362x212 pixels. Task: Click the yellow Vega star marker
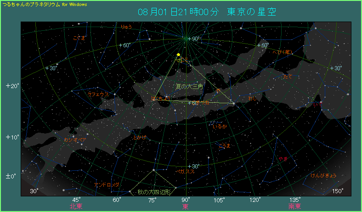click(x=178, y=55)
